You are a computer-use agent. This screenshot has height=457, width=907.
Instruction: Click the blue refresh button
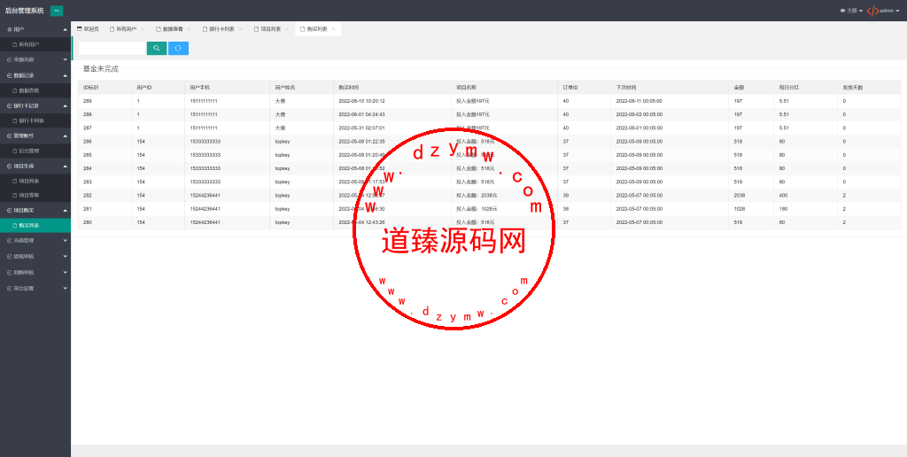point(178,48)
